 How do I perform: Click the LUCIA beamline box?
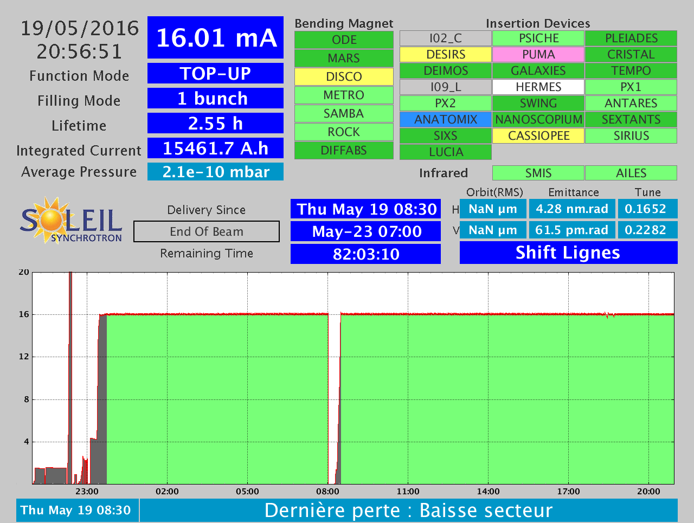click(446, 152)
